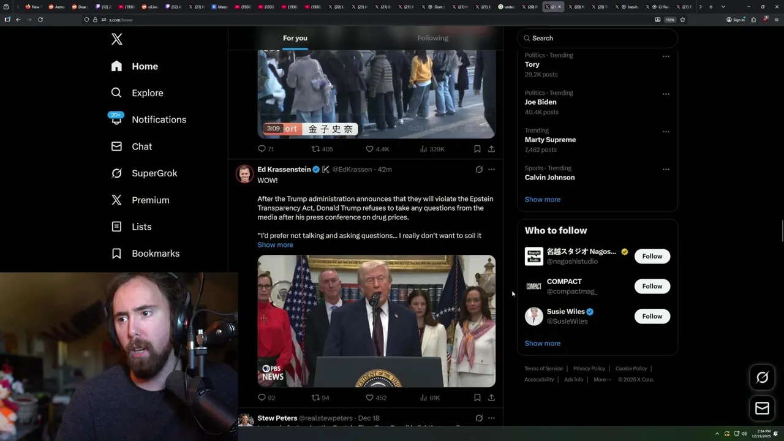Click Show more under Who to follow

coord(543,343)
